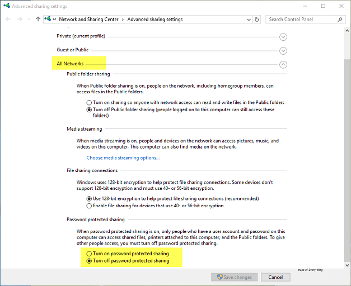
Task: Click scrollbar up arrow
Action: pyautogui.click(x=347, y=31)
